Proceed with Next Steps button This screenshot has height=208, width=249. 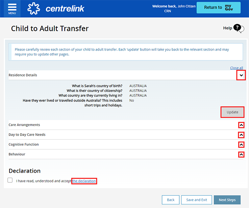click(x=227, y=200)
